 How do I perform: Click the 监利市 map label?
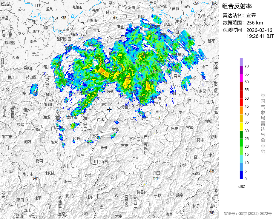[x=51, y=9]
